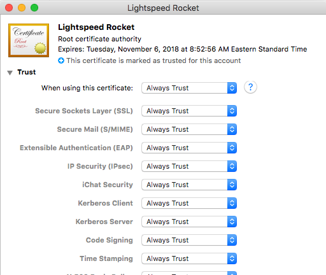Click the 'Trust' section heading label
326x275 pixels.
point(27,72)
